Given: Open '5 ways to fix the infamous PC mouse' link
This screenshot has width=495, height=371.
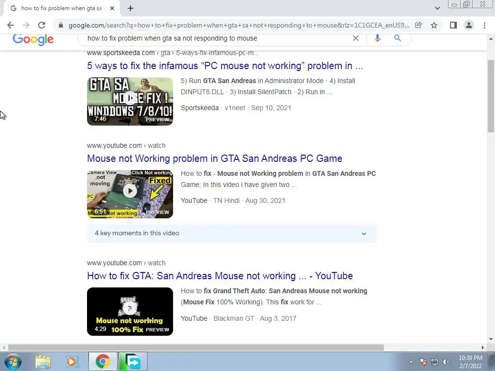Looking at the screenshot, I should pyautogui.click(x=225, y=66).
